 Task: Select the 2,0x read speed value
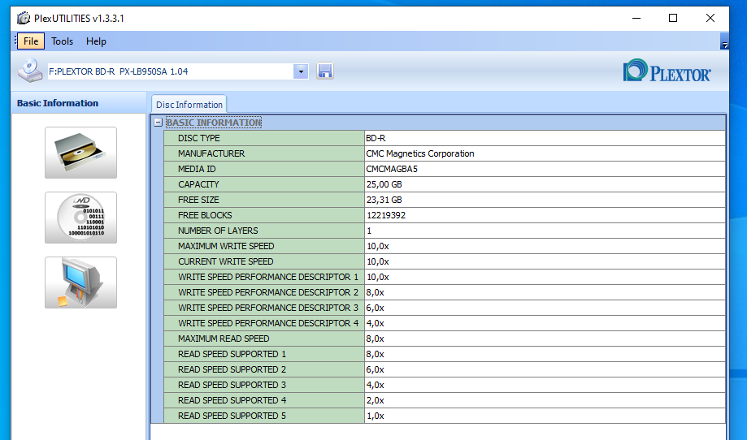(x=376, y=400)
